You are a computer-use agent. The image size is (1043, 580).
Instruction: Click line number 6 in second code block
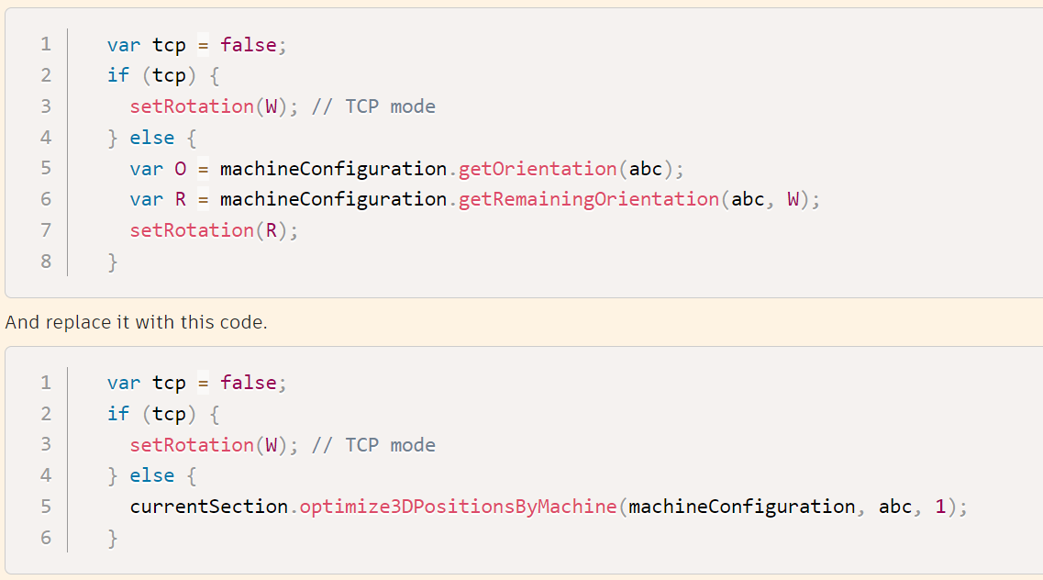point(45,537)
